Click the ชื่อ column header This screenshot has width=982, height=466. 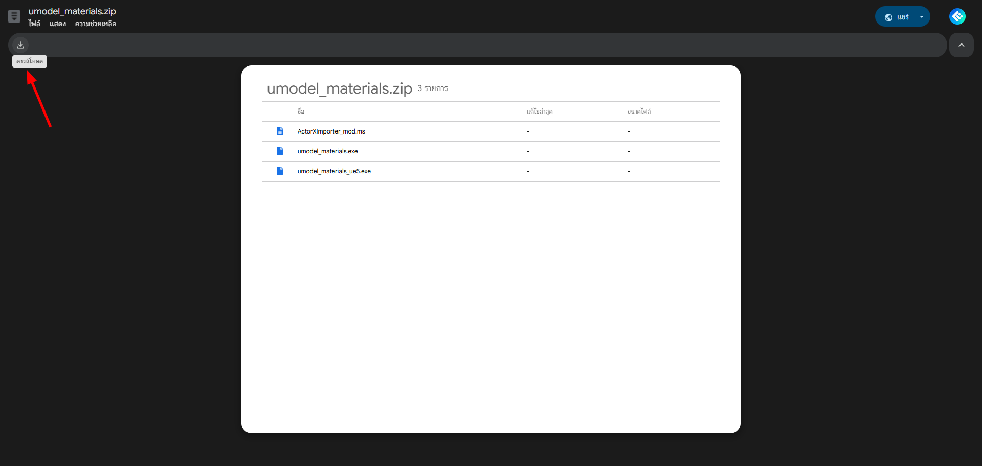click(x=301, y=112)
